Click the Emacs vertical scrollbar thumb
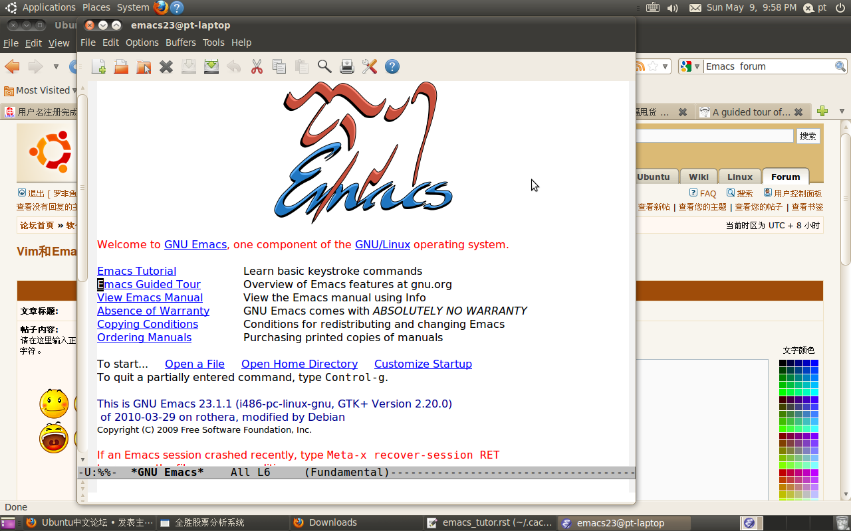851x531 pixels. 83,188
